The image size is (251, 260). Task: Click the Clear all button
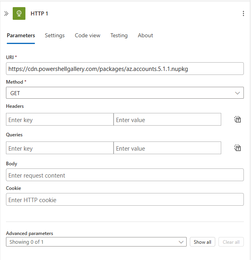point(231,242)
